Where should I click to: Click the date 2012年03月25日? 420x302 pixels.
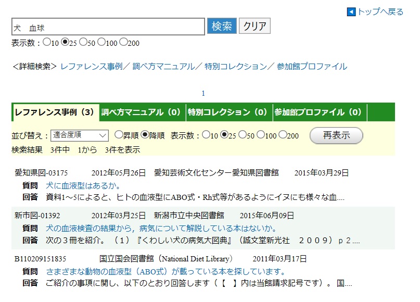click(x=118, y=216)
